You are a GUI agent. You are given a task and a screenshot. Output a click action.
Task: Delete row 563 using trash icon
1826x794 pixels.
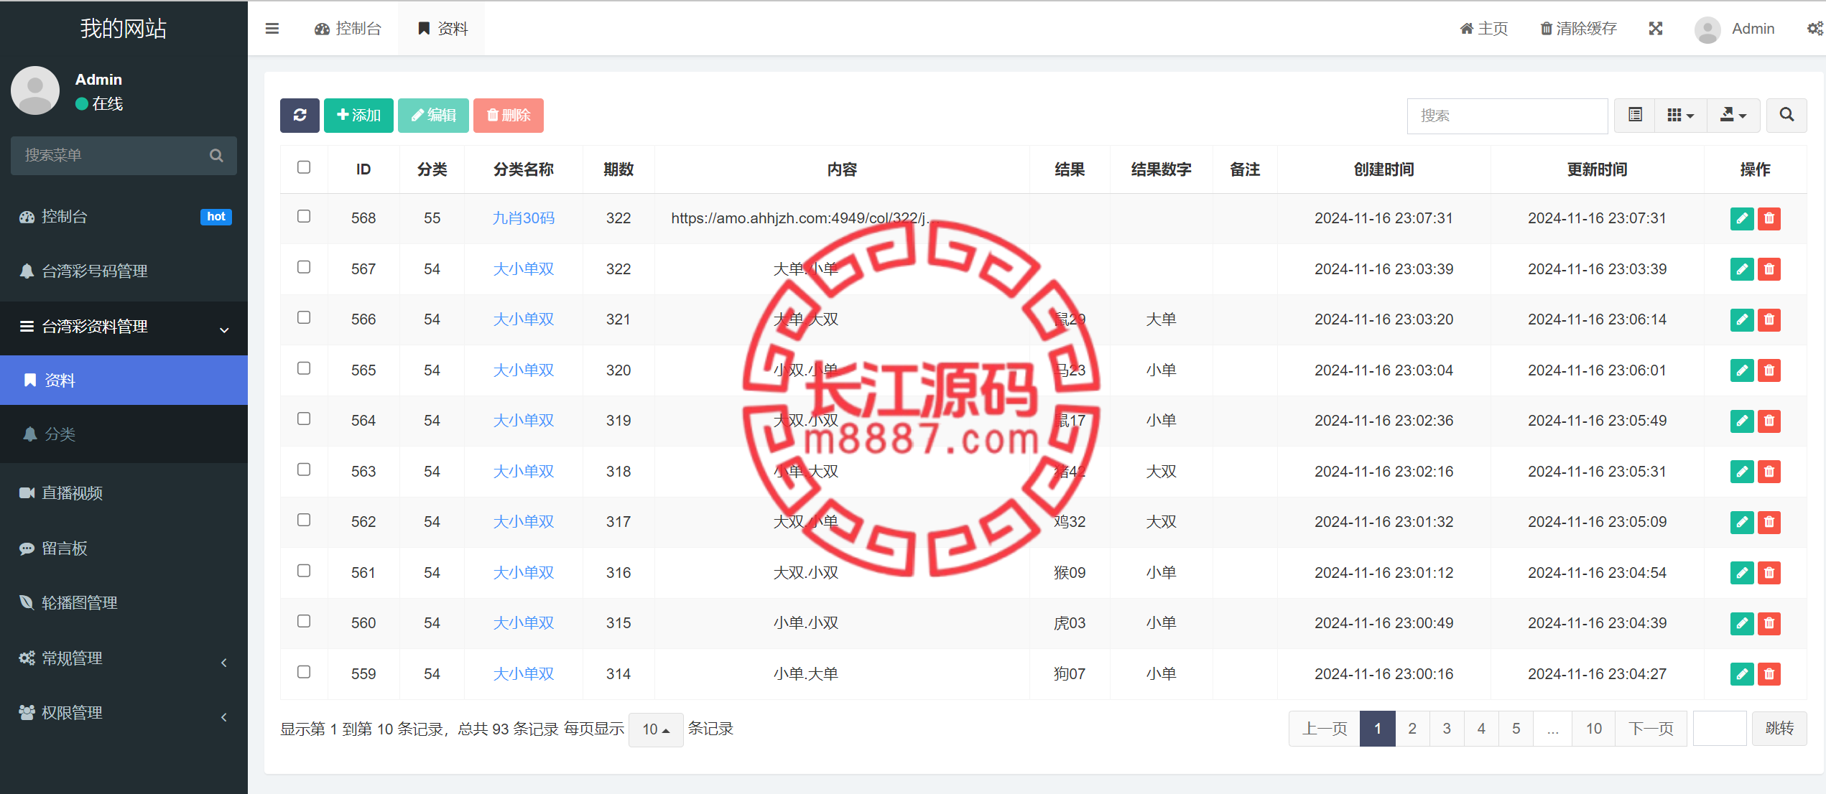coord(1769,472)
